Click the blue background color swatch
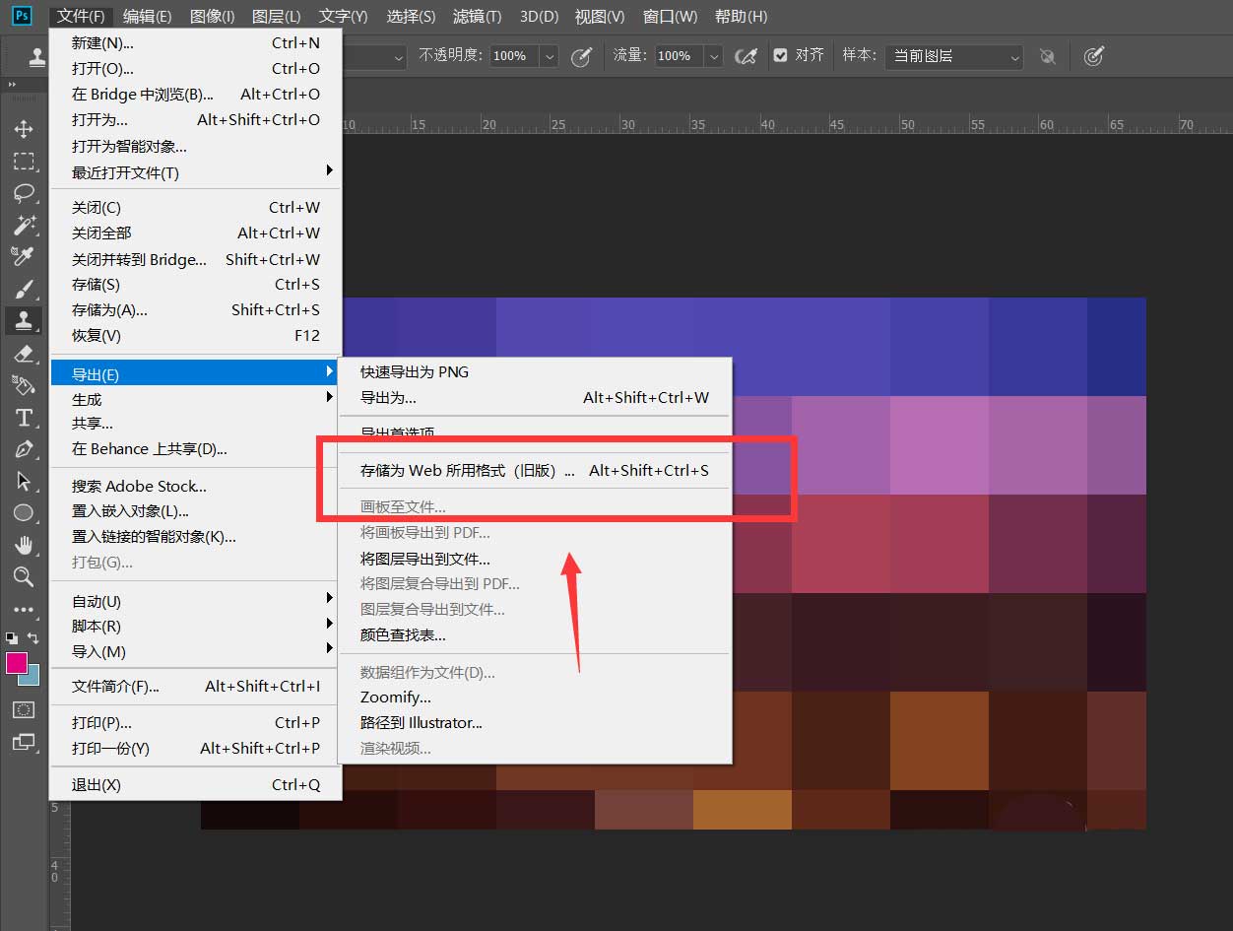1233x931 pixels. coord(33,678)
